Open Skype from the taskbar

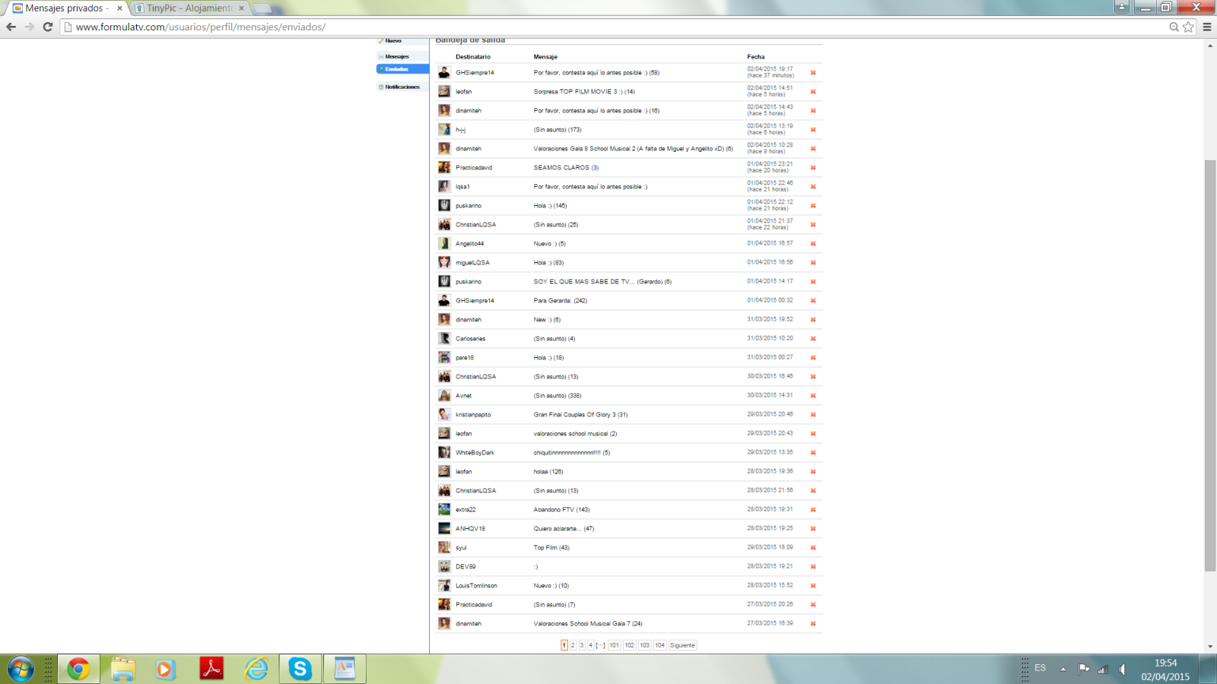[x=300, y=669]
